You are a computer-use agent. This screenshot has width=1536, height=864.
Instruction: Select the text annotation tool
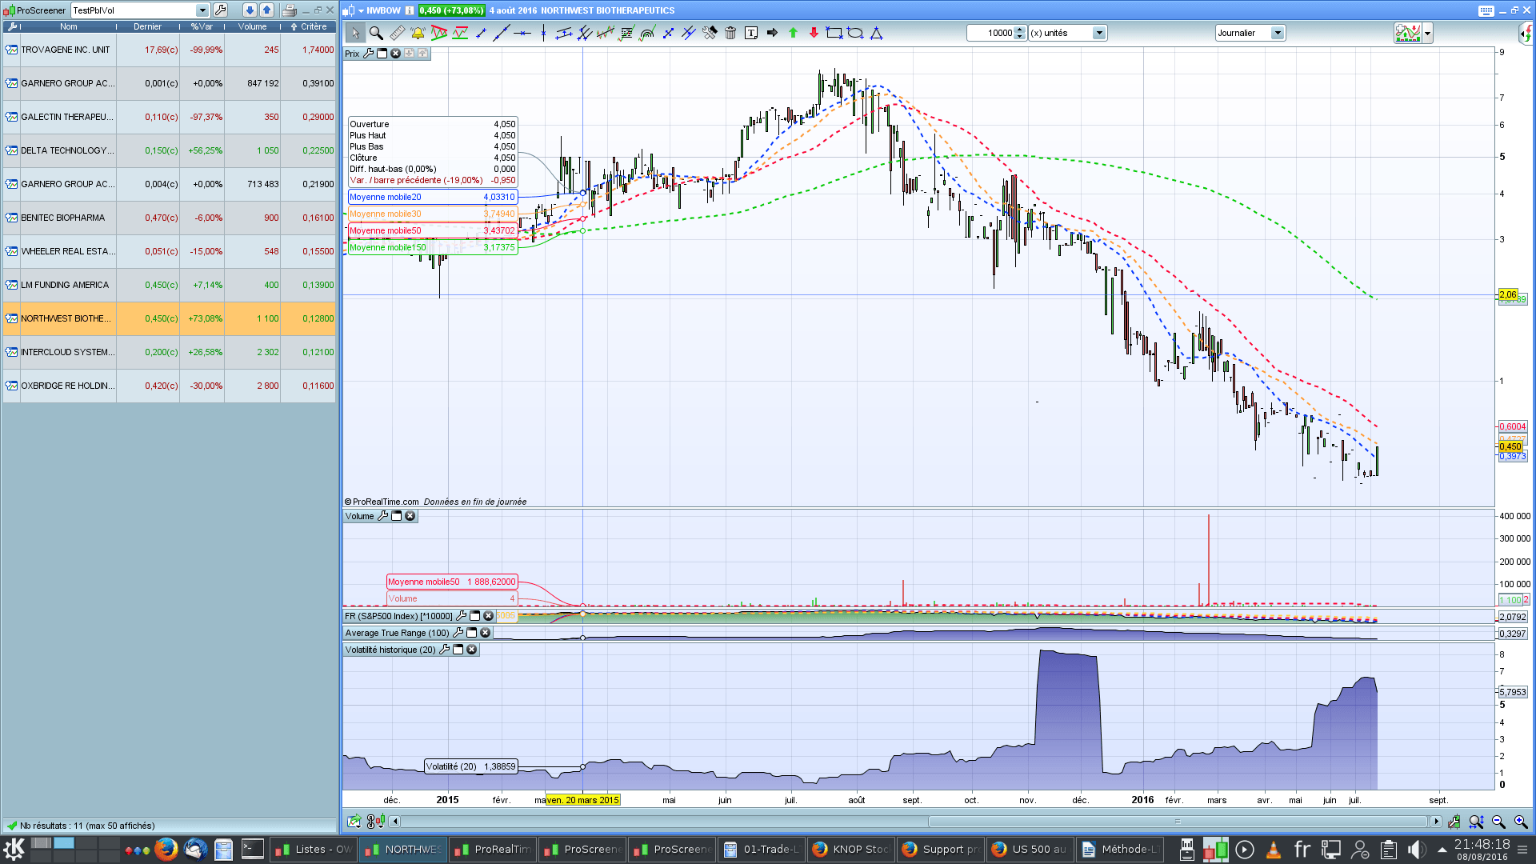[750, 33]
